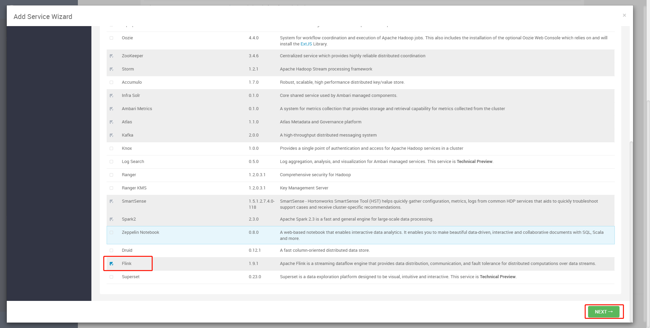Screen dimensions: 650x328
Task: Check the Ranger service checkbox
Action: [111, 175]
